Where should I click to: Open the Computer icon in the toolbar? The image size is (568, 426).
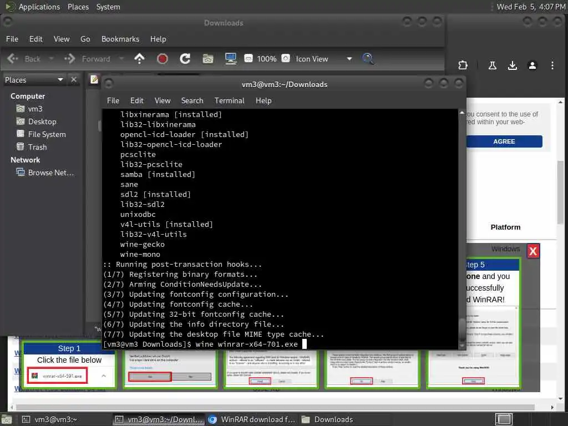pyautogui.click(x=231, y=59)
